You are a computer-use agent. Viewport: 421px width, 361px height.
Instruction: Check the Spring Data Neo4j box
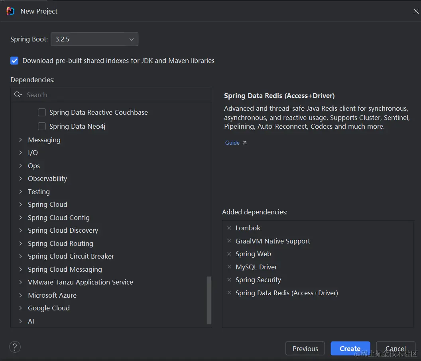pyautogui.click(x=42, y=126)
